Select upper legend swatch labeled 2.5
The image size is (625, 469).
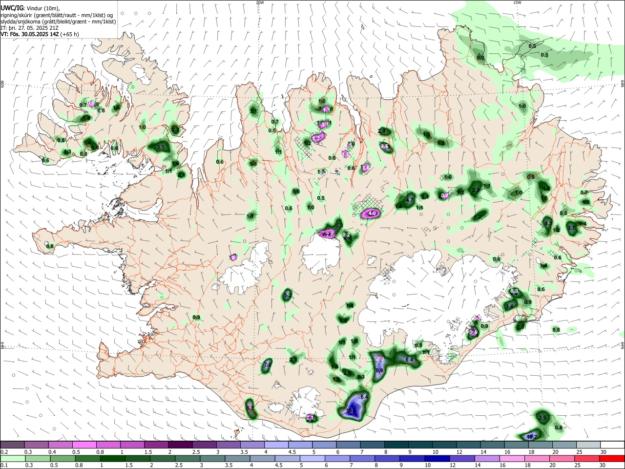pos(204,445)
